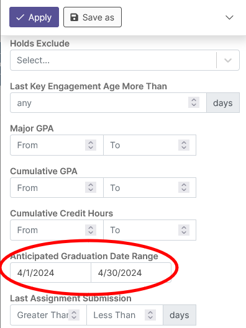Click Last Assignment Less Than stepper

coord(150,315)
